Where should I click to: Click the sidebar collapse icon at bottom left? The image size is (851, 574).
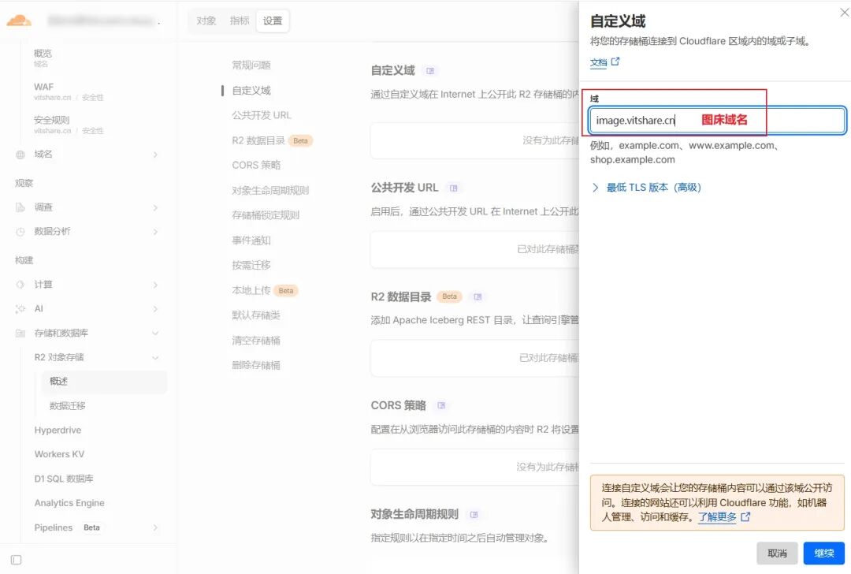click(17, 559)
